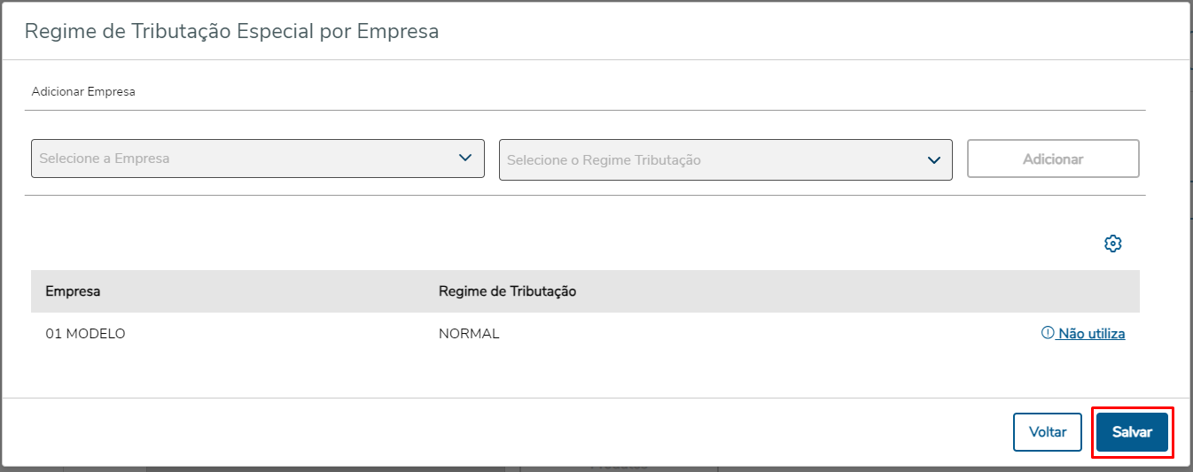This screenshot has width=1193, height=472.
Task: Select the NORMAL regime cell
Action: (x=469, y=334)
